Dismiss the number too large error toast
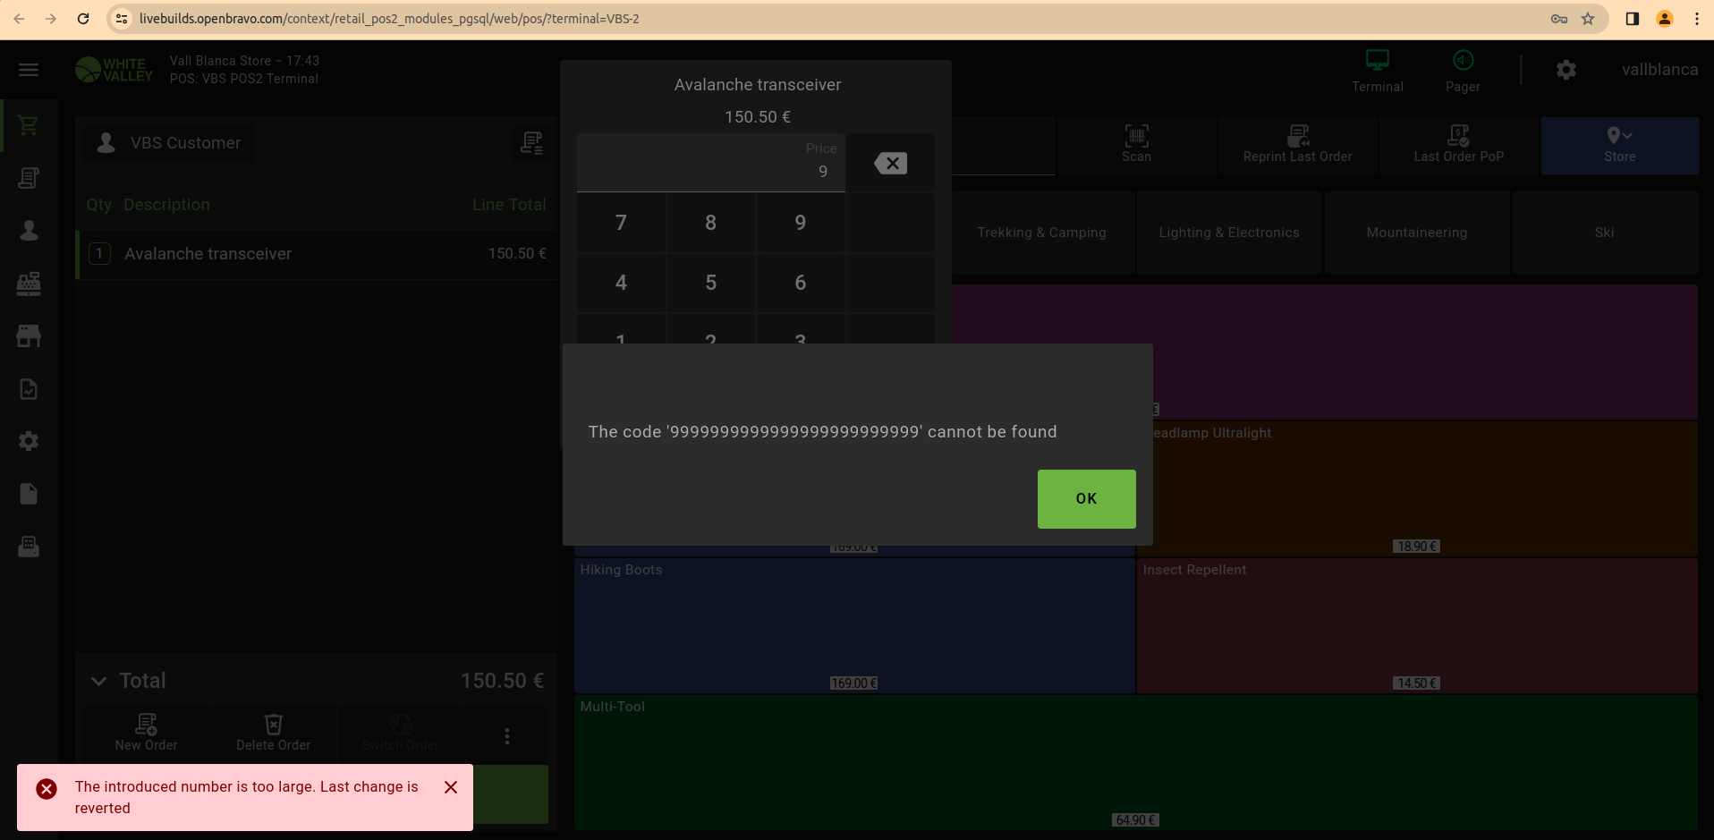Viewport: 1714px width, 840px height. 451,787
